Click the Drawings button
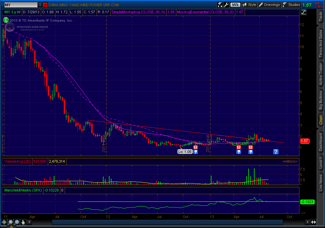Viewport: 325px width, 228px height. [269, 5]
